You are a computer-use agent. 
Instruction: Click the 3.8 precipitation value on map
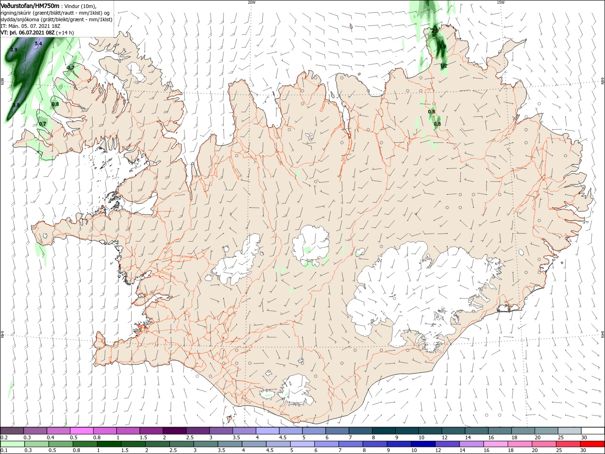coord(16,105)
